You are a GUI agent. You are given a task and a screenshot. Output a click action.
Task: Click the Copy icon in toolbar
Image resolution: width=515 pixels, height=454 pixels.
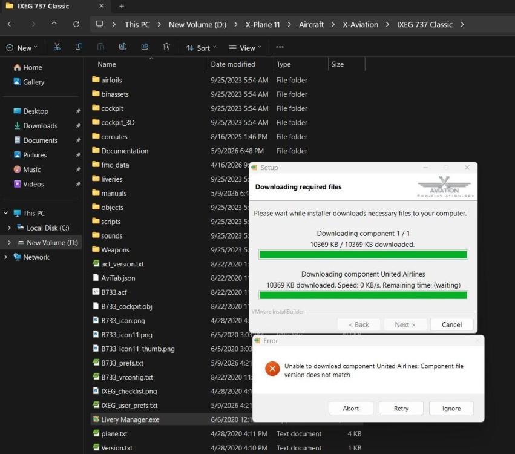[79, 47]
